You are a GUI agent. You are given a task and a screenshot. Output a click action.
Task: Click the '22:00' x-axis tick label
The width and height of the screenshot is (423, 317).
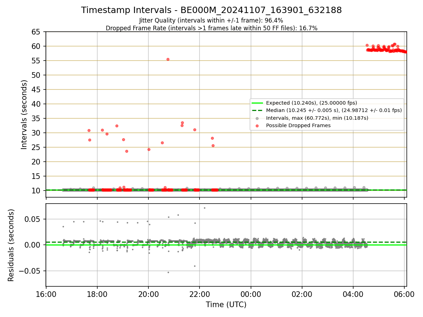[x=200, y=294]
